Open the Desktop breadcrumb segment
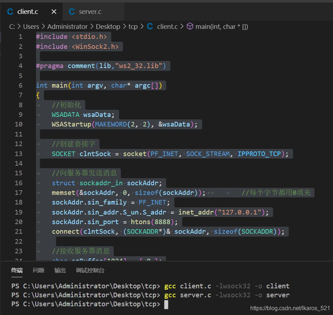This screenshot has height=315, width=333. coord(108,26)
